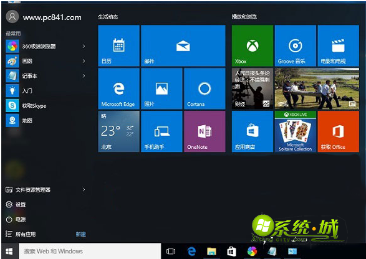
Task: Focus the 搜索 Web 和 Windows search box
Action: click(x=90, y=252)
